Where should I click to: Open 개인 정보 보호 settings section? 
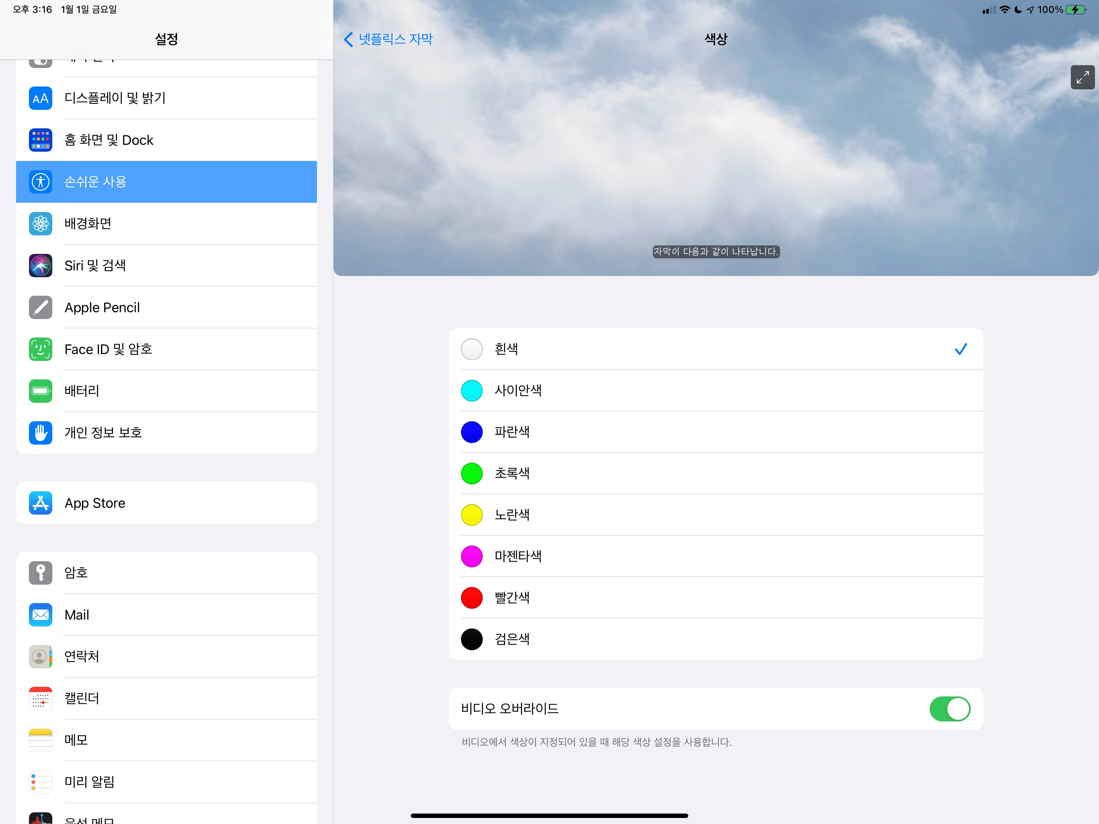coord(103,433)
